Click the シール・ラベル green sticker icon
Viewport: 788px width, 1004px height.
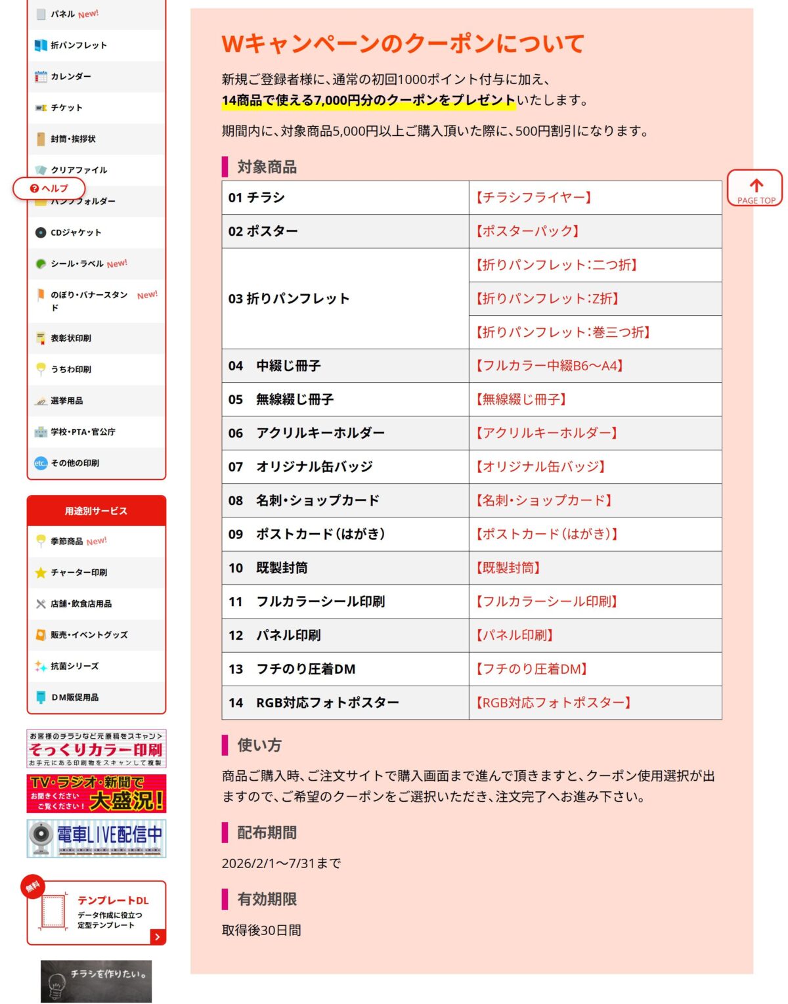(41, 264)
